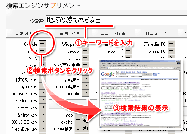Click the arrow button next to Google
Screen dimensions: 187x134
(x=43, y=44)
